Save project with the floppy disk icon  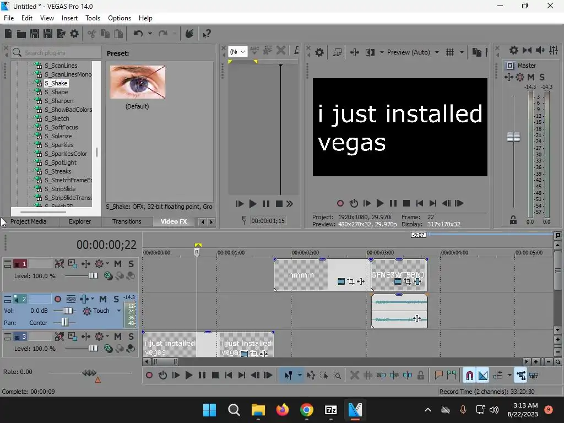click(x=35, y=34)
